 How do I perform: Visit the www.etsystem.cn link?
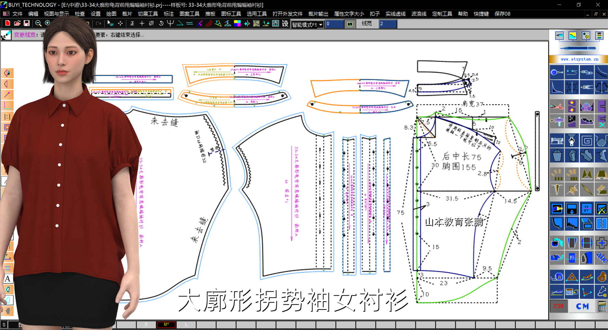[x=579, y=59]
